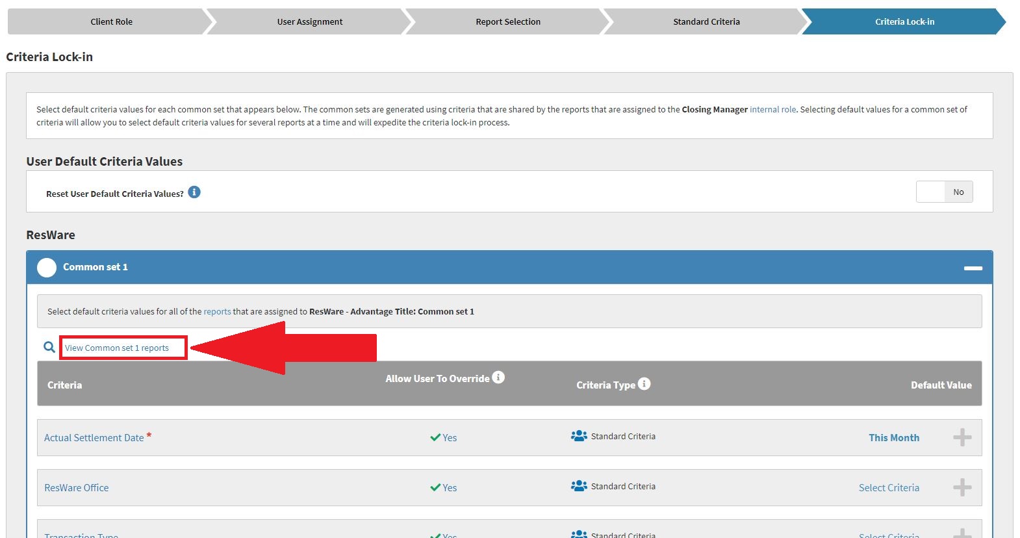Open Select Criteria for ResWare Office

click(x=888, y=488)
